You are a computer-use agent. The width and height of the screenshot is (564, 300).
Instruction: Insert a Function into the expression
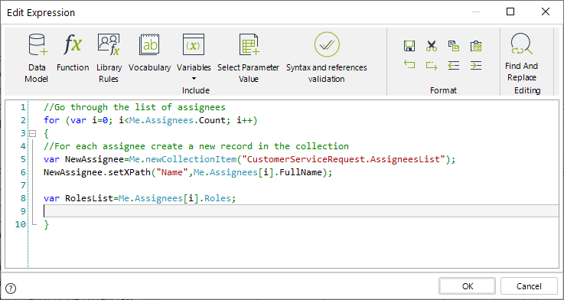73,53
